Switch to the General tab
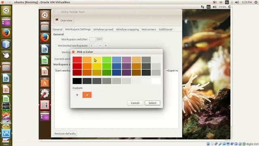Screen dimensions: 259x146 [x=57, y=30]
